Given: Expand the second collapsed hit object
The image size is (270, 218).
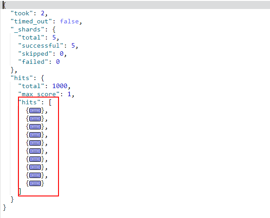Looking at the screenshot, I should (35, 119).
